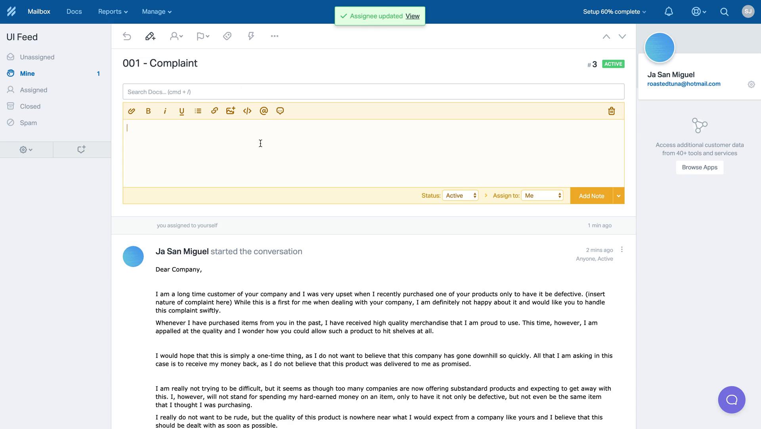Click the lightning bolt icon
Viewport: 761px width, 429px height.
click(x=251, y=36)
